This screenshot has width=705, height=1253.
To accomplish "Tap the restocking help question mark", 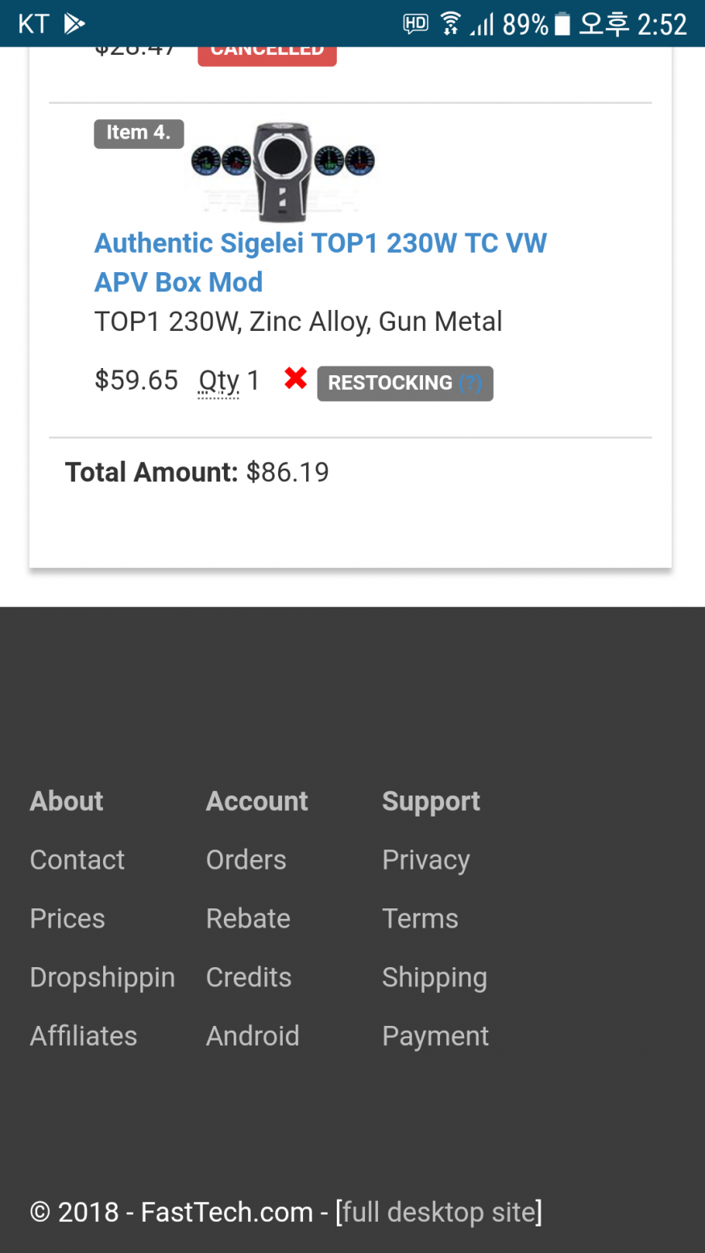I will 471,383.
